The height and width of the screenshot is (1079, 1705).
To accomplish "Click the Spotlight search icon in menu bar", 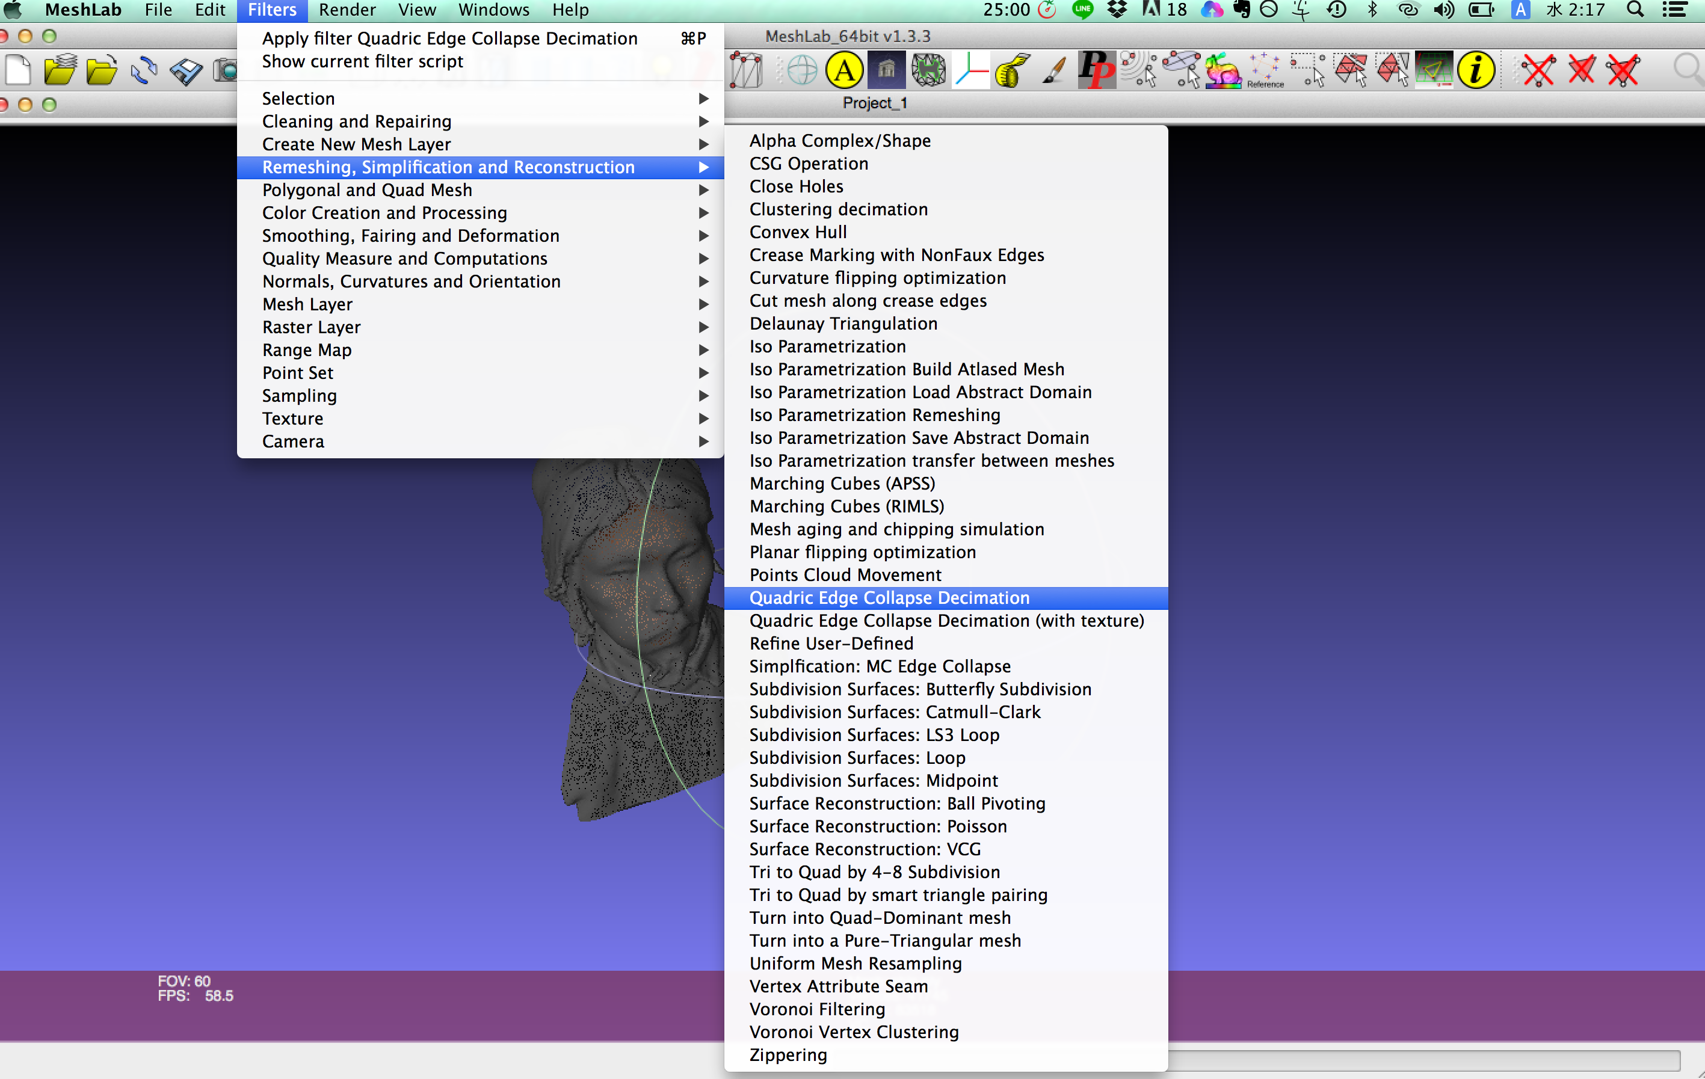I will (1636, 10).
